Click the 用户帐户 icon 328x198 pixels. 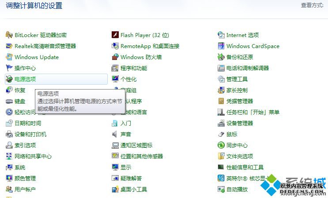click(x=9, y=190)
